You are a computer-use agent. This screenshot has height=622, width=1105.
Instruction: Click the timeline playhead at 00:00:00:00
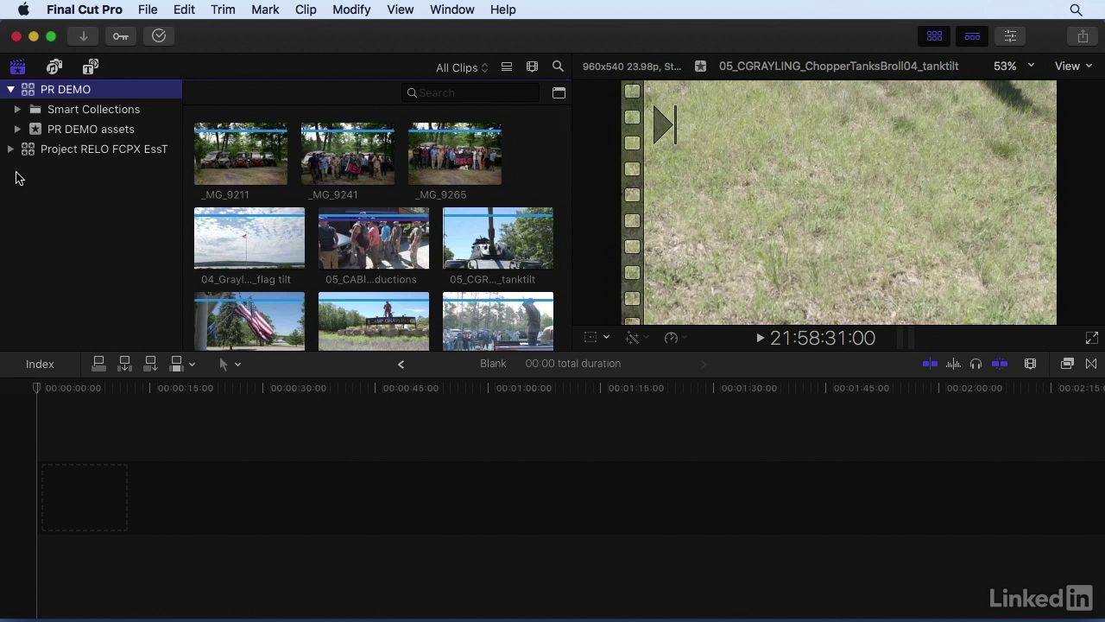[36, 388]
